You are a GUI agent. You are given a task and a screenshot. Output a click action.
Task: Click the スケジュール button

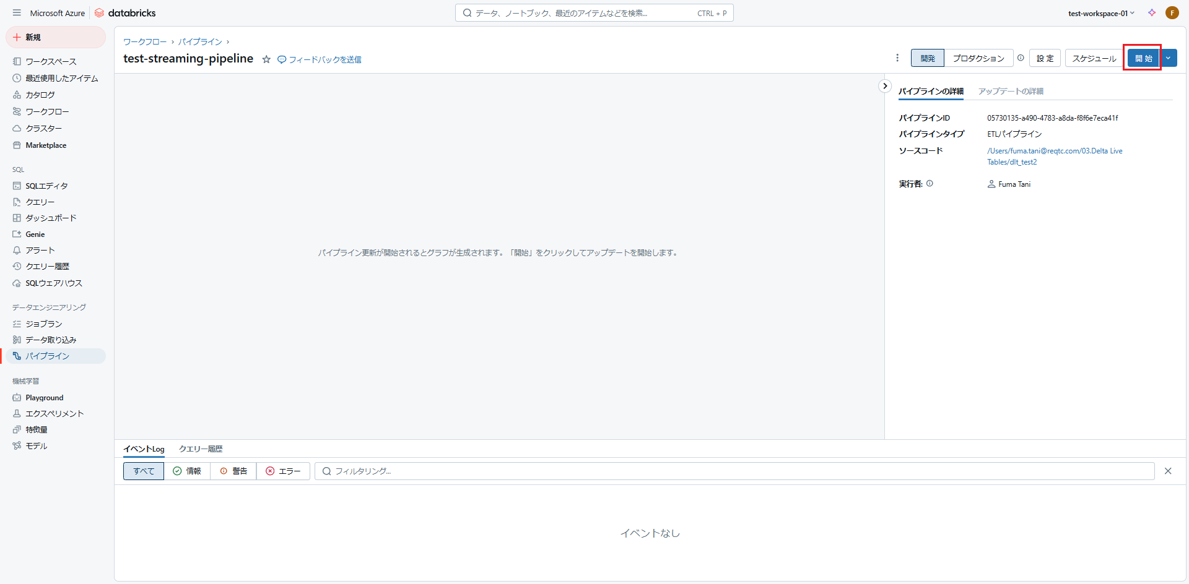click(x=1094, y=58)
